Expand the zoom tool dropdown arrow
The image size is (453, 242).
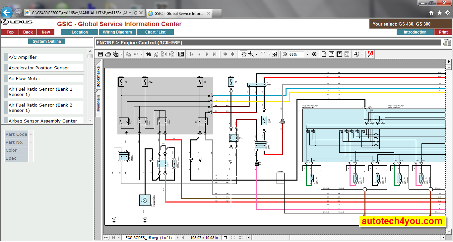pyautogui.click(x=256, y=54)
